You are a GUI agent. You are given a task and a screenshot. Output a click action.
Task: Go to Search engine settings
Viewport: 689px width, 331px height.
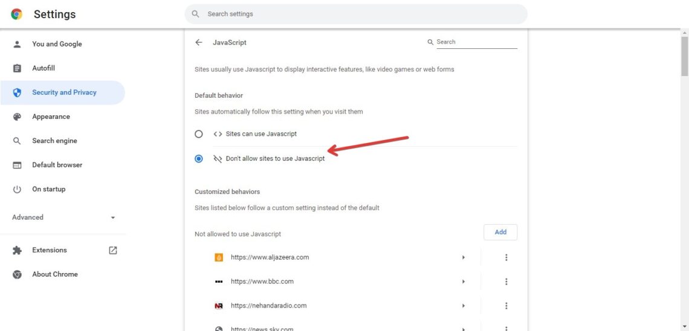click(54, 141)
